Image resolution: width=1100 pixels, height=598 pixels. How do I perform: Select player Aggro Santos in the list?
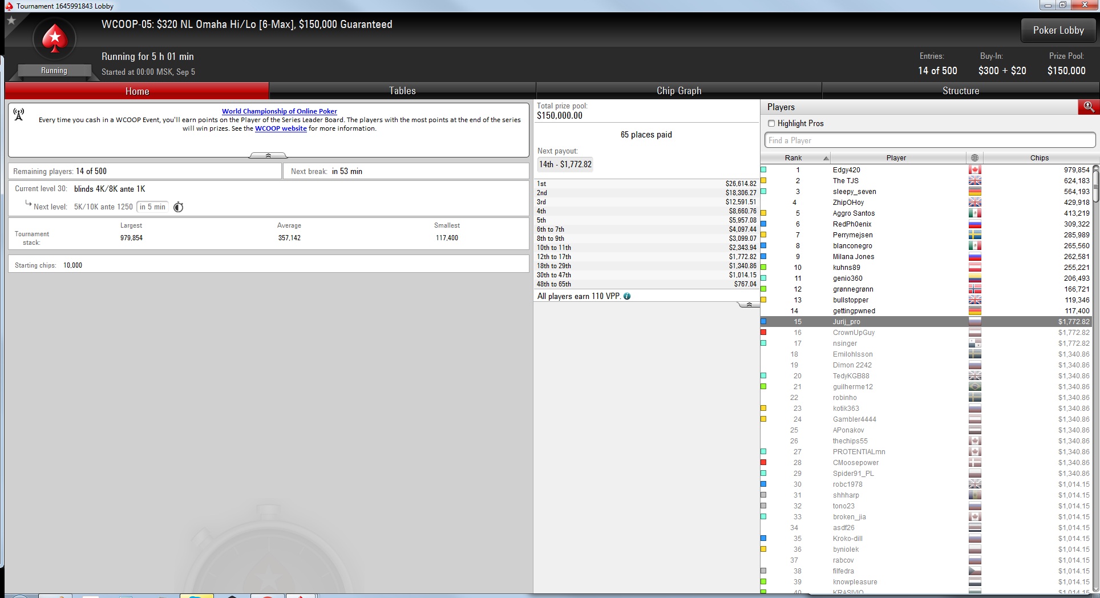927,213
